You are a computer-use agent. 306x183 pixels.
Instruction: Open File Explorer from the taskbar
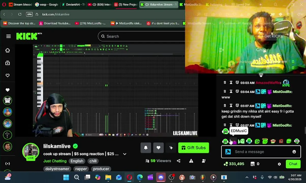pos(108,177)
